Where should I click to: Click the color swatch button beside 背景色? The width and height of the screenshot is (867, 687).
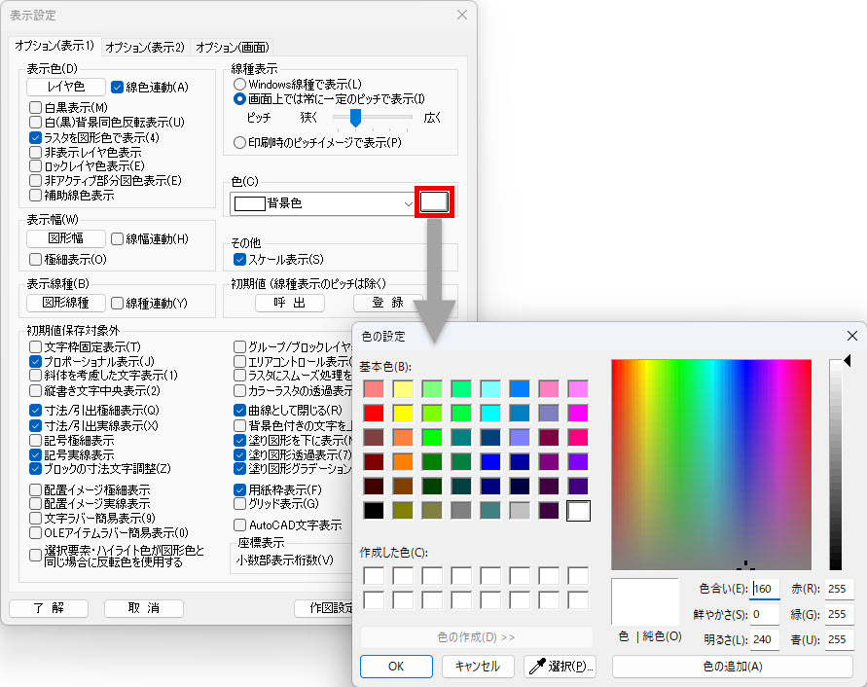pyautogui.click(x=434, y=201)
